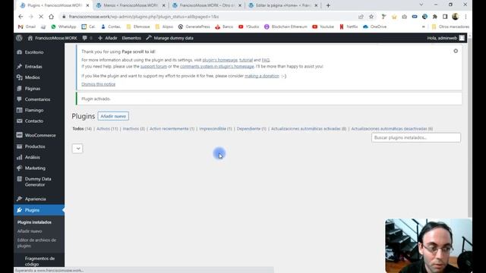The image size is (486, 273).
Task: Switch to the Editar la página Home tab
Action: (x=283, y=5)
